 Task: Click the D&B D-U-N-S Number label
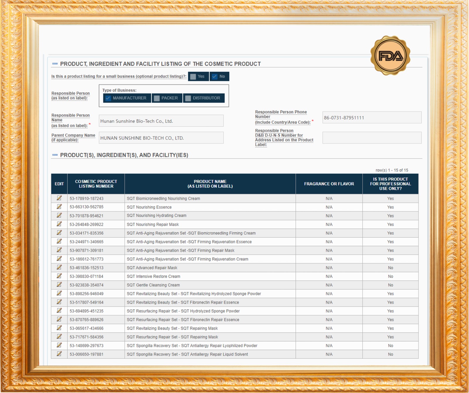pyautogui.click(x=284, y=138)
